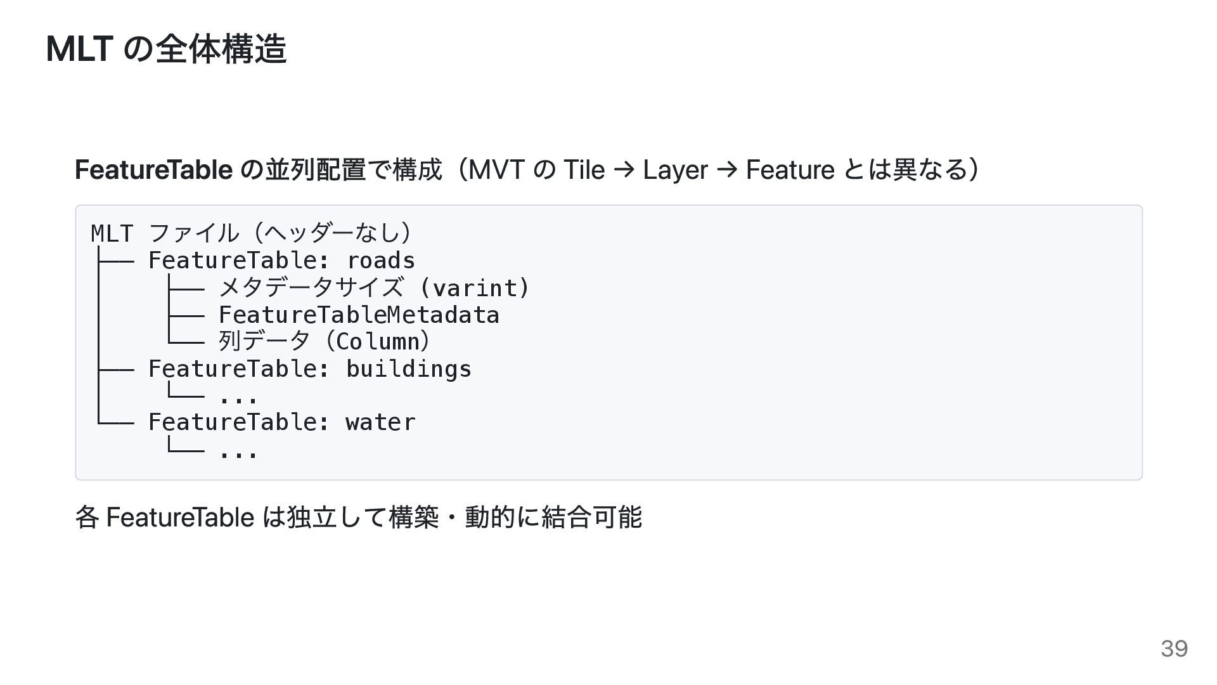Click the bold "FeatureTable" heading word

[x=153, y=170]
